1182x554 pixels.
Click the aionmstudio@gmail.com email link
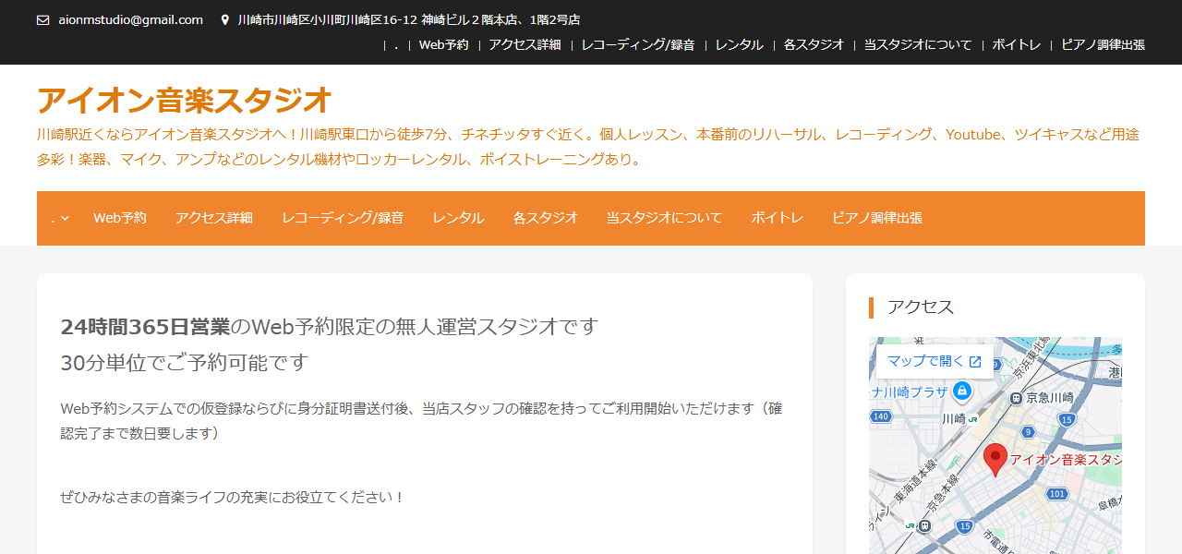129,18
